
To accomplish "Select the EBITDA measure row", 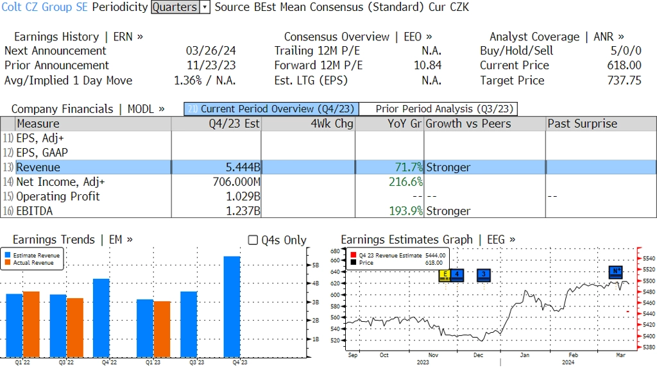I will 328,210.
